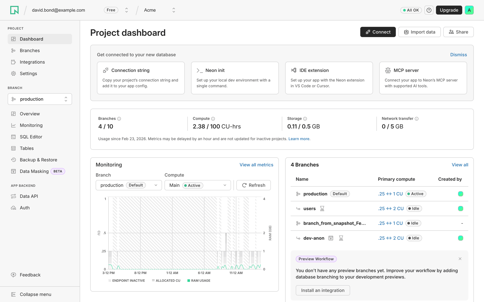Open Backup & Restore page

(x=40, y=160)
